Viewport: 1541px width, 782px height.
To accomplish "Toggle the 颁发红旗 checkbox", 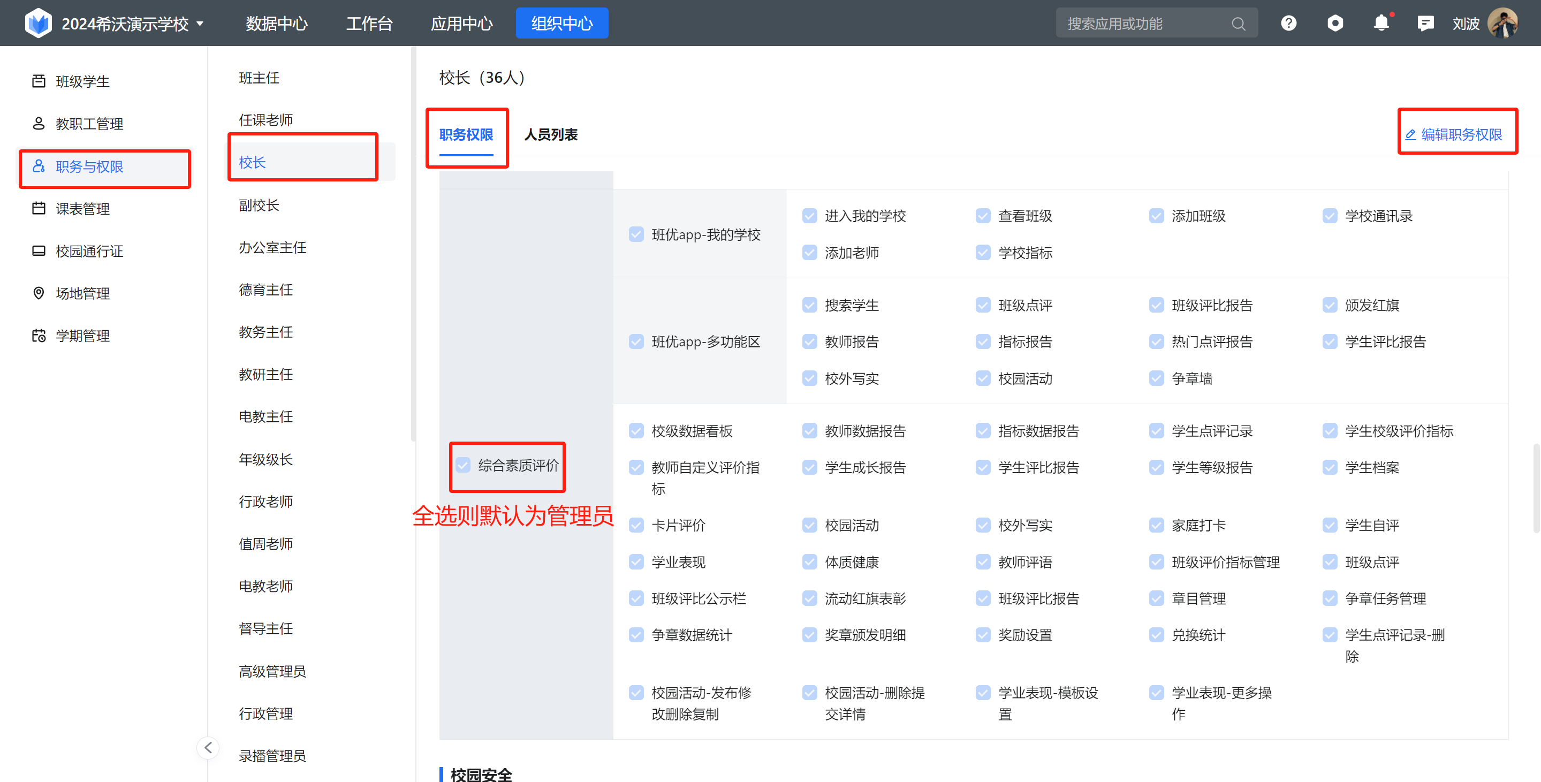I will (x=1330, y=305).
